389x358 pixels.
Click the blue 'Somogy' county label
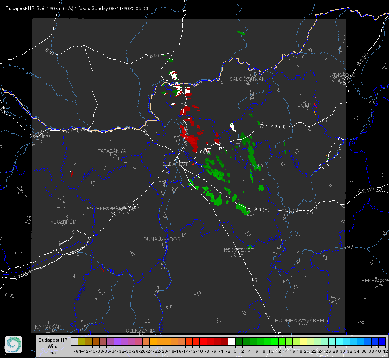(x=80, y=294)
